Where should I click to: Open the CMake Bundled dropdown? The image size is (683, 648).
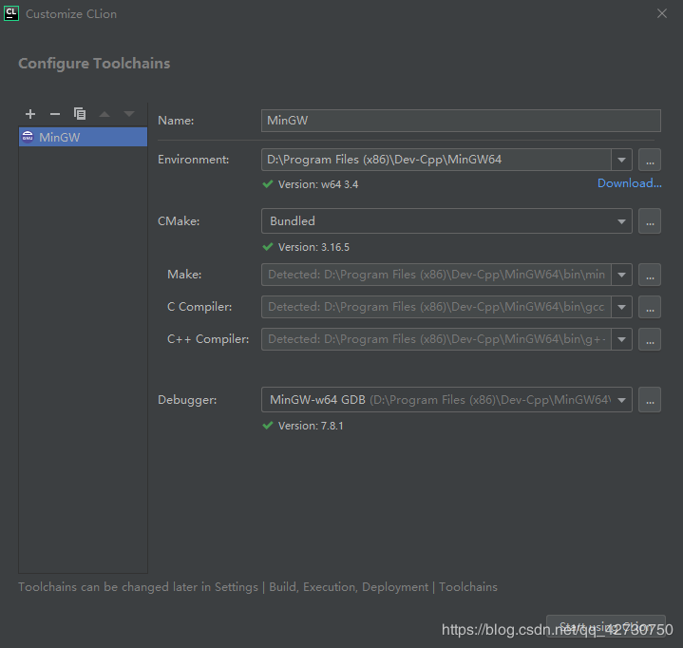621,221
